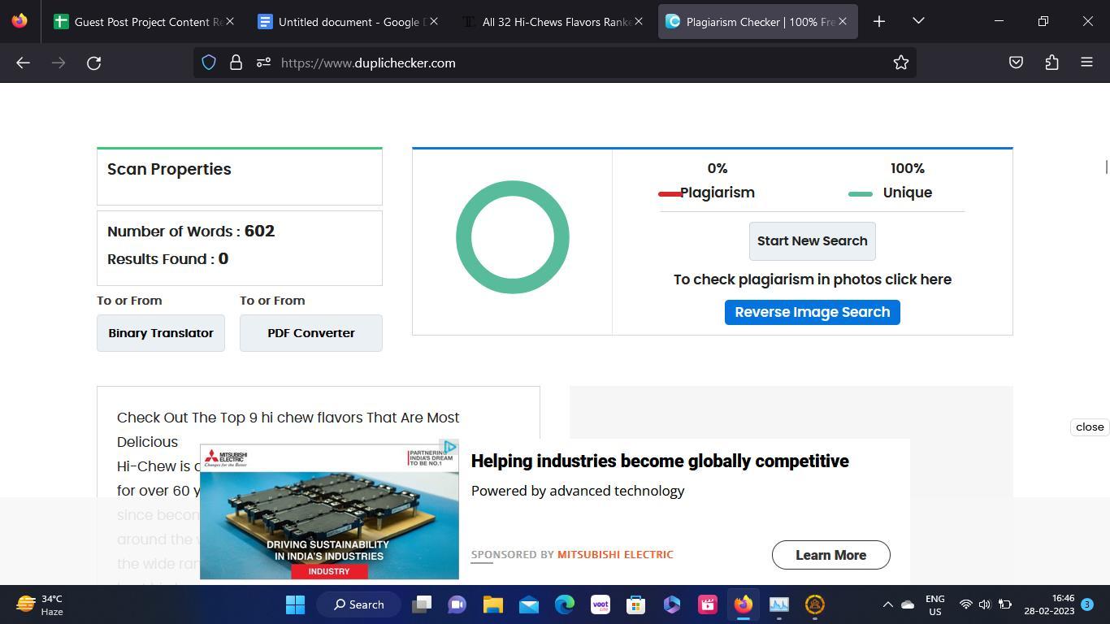Open the weather widget showing 34°C Haze
The image size is (1110, 624).
(x=40, y=604)
